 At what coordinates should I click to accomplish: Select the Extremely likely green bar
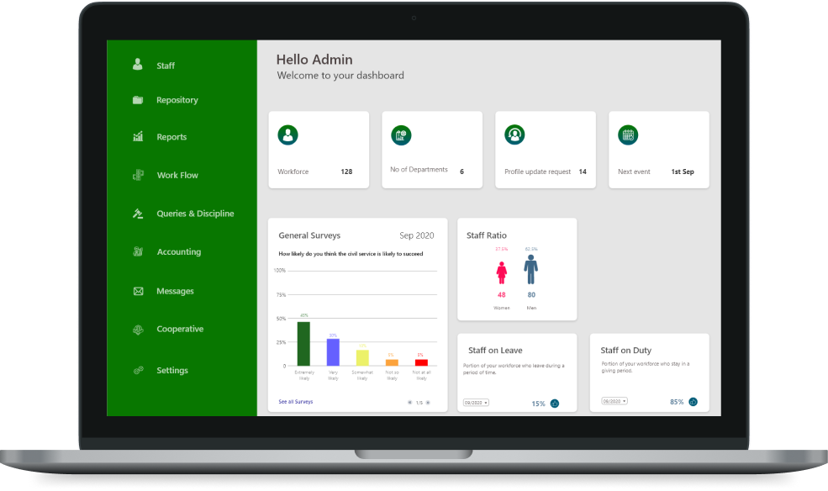303,345
